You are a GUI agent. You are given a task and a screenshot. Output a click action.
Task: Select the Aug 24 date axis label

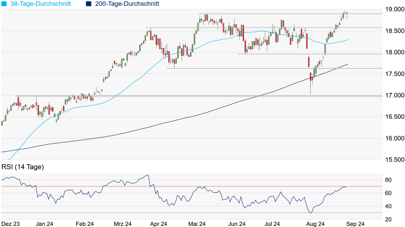coord(315,223)
